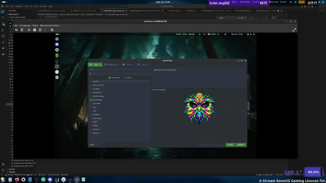Viewport: 326px width, 183px height.
Task: Collapse the RAVEOS-BETA explorer root
Action: coord(13,14)
